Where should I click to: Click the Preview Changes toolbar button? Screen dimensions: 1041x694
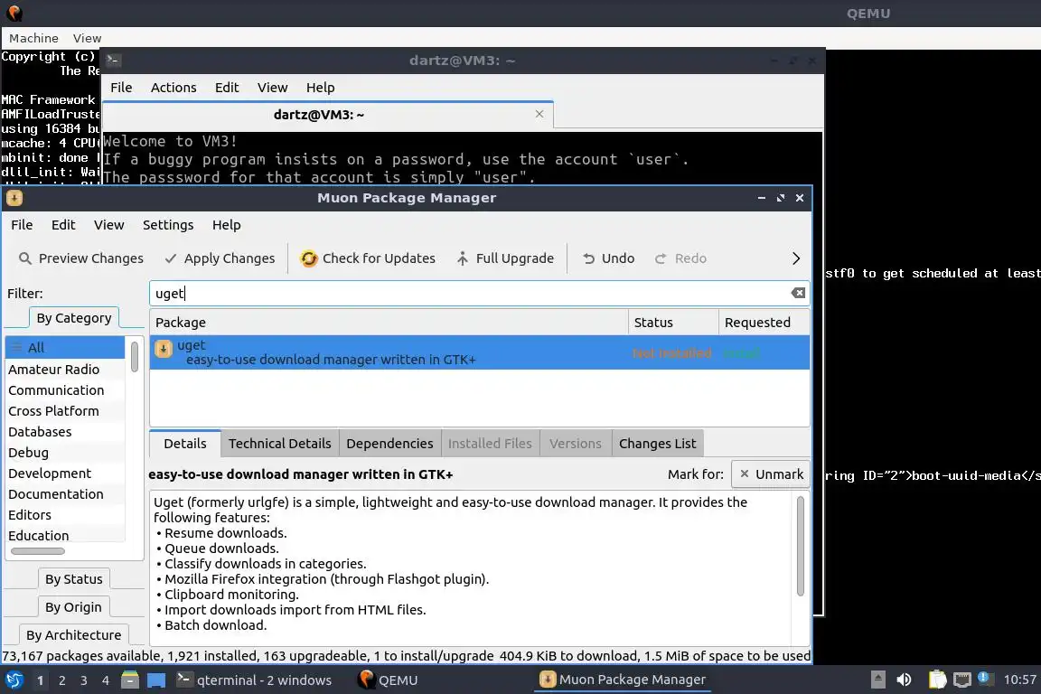(81, 258)
